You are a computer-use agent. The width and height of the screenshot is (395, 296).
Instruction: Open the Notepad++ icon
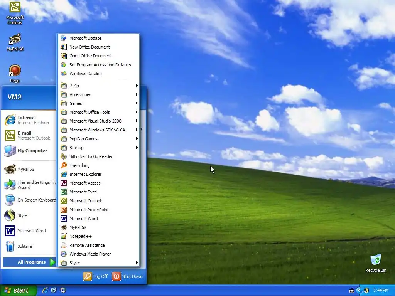64,236
